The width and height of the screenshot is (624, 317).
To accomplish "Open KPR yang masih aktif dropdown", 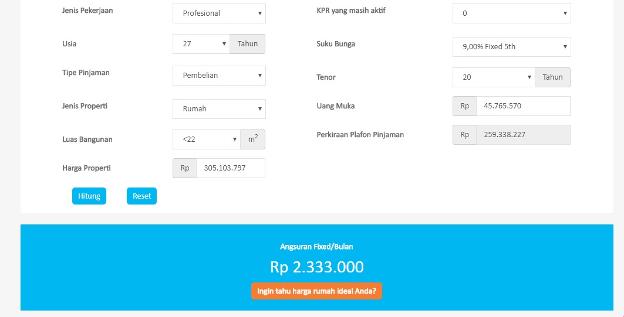I will 511,13.
